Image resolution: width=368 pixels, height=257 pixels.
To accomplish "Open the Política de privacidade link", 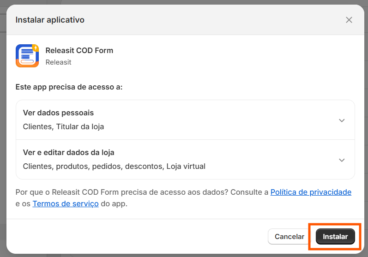I will click(311, 192).
